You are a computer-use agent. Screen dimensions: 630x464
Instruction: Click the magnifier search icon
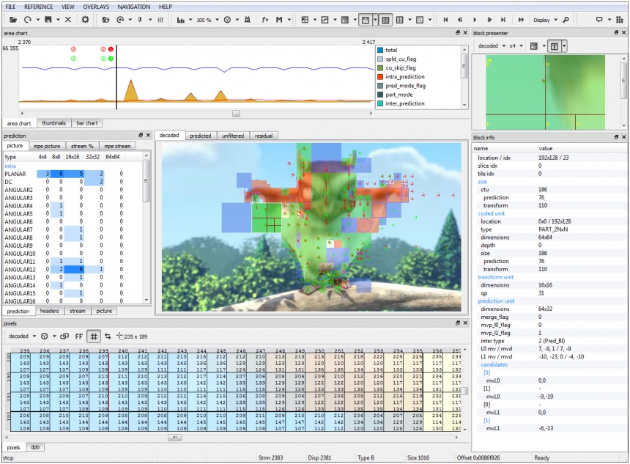[x=566, y=20]
